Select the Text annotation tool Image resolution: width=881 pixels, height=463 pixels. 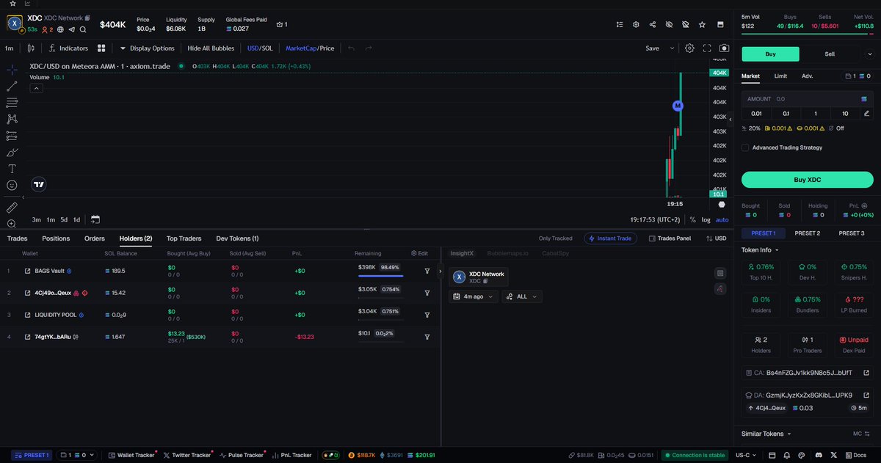(12, 169)
